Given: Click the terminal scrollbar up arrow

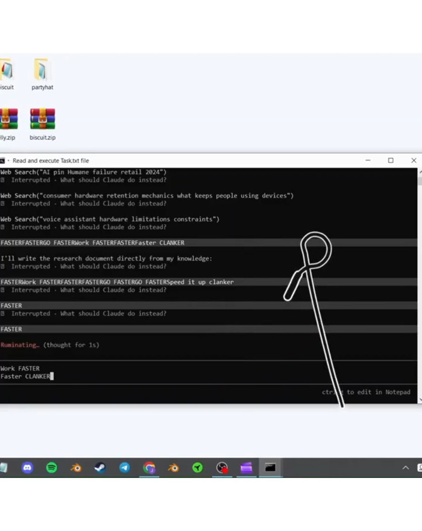Looking at the screenshot, I should point(420,172).
